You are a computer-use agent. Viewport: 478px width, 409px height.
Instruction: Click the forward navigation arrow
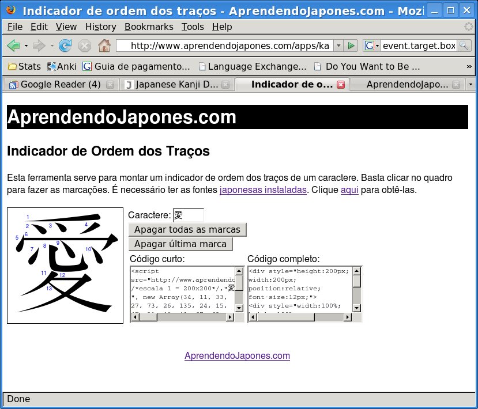[x=39, y=46]
